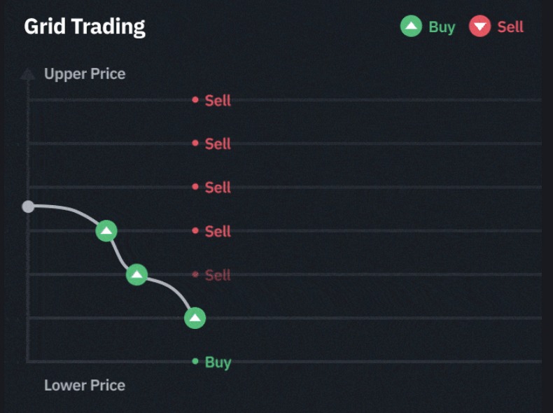Click the Lower Price label
The width and height of the screenshot is (553, 413).
[x=85, y=385]
